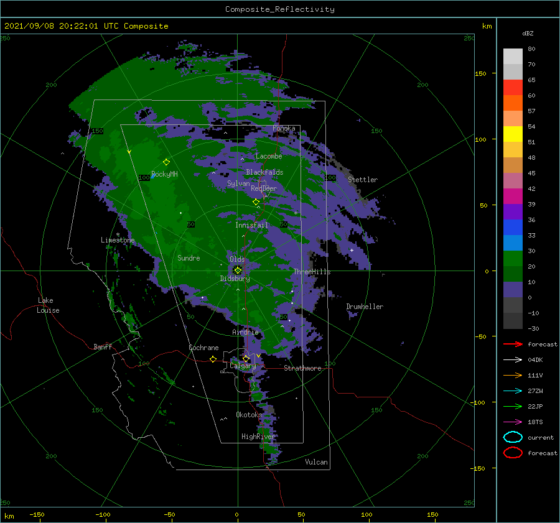This screenshot has width=560, height=523.
Task: Choose the magenta 18TS arrow legend icon
Action: coord(513,422)
